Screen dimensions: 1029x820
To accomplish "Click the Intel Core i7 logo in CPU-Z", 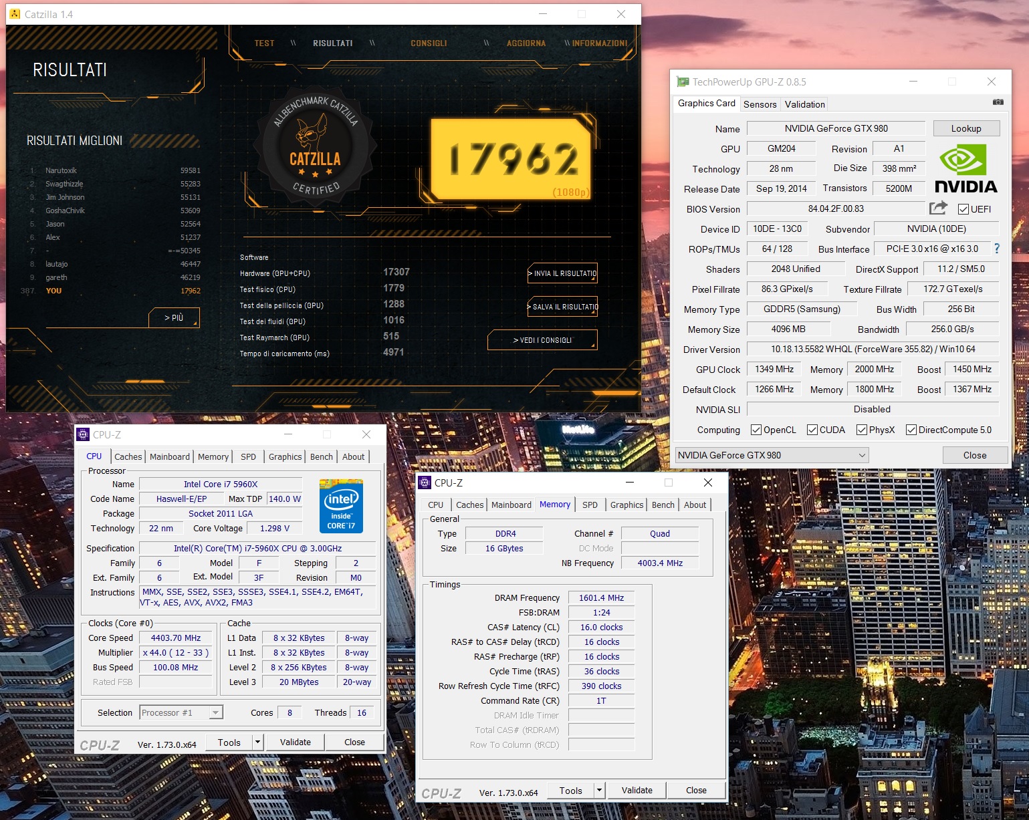I will pyautogui.click(x=341, y=506).
